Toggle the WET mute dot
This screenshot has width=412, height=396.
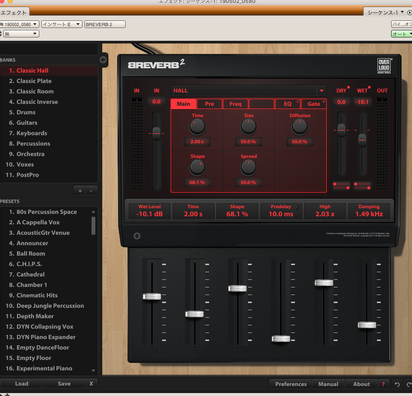(x=369, y=87)
